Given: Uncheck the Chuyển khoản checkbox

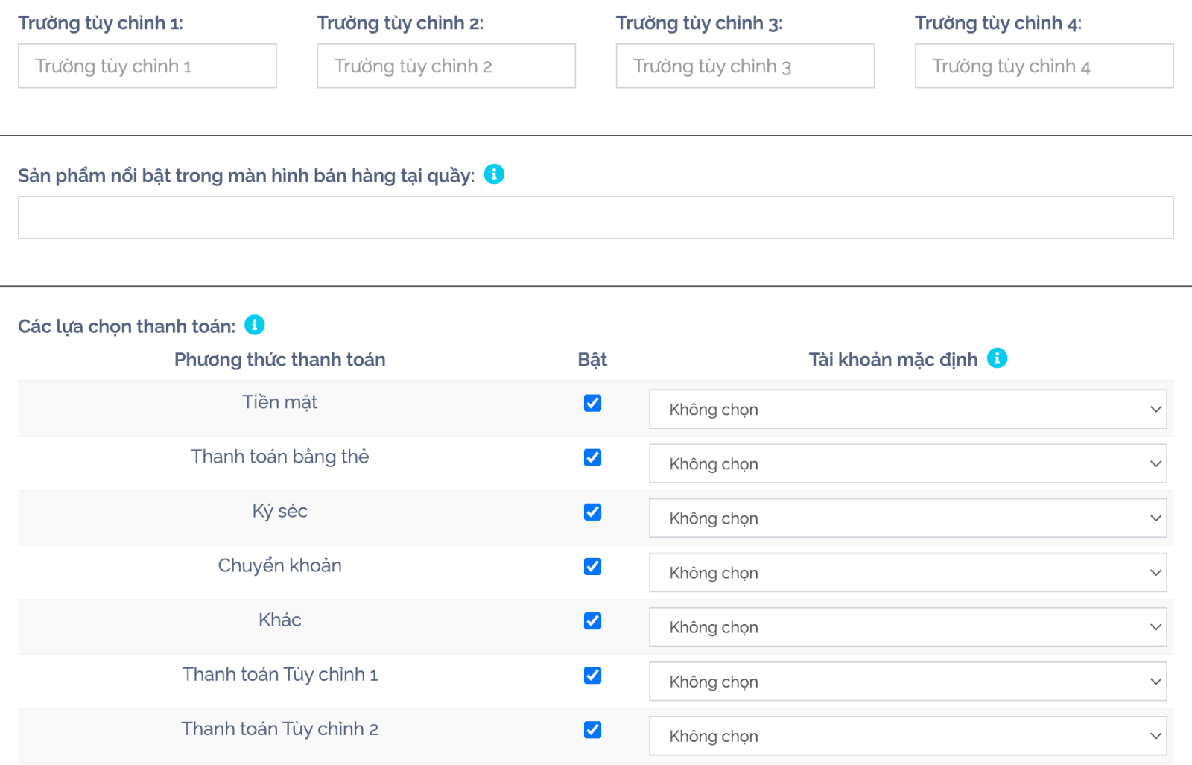Looking at the screenshot, I should click(x=592, y=566).
